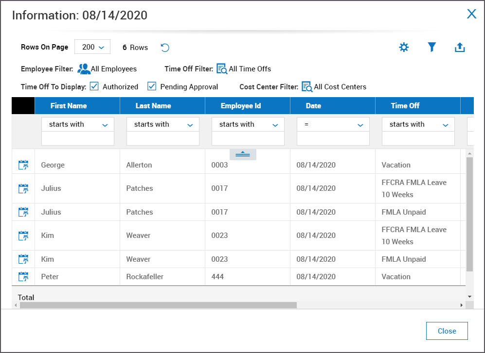Open calendar icon for Peter Rockafeller row
Screen dimensions: 485x353
pos(23,276)
